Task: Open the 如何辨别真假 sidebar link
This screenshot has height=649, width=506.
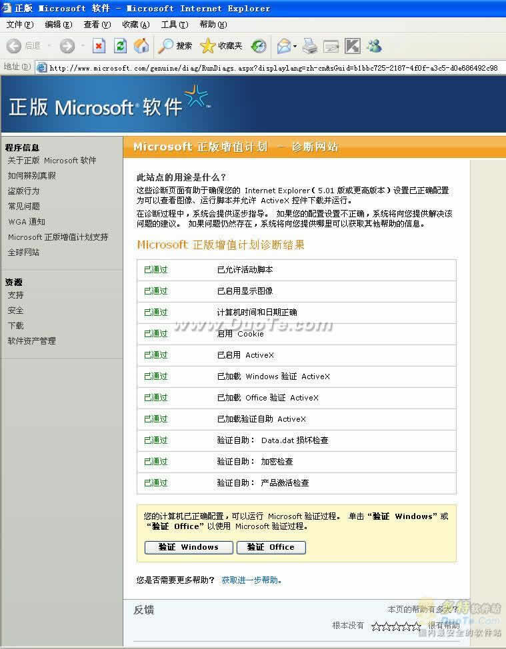Action: tap(31, 175)
